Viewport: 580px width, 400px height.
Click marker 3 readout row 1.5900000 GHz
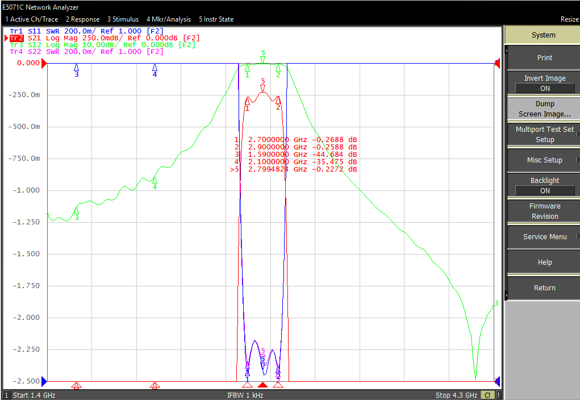click(x=295, y=155)
